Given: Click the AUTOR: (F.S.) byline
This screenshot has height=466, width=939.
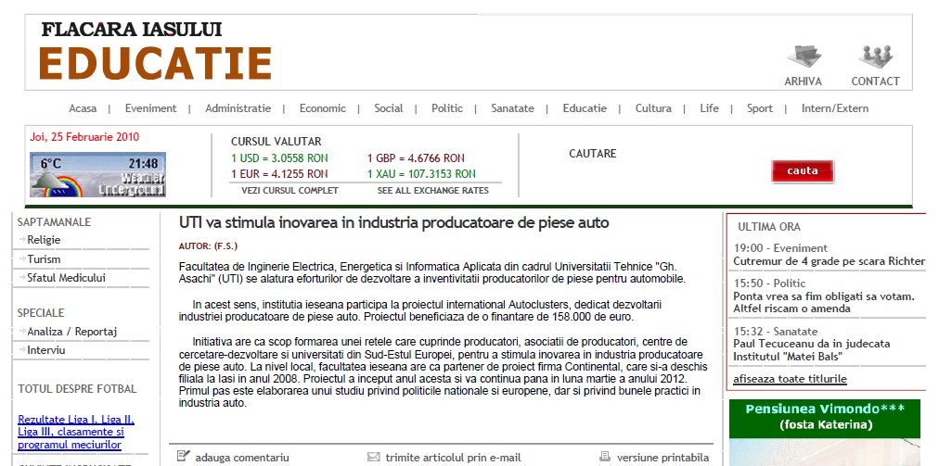Looking at the screenshot, I should coord(208,246).
